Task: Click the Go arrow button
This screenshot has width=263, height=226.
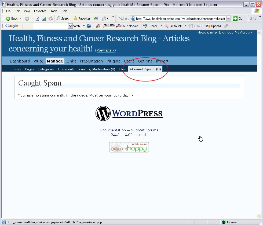Action: click(x=237, y=18)
